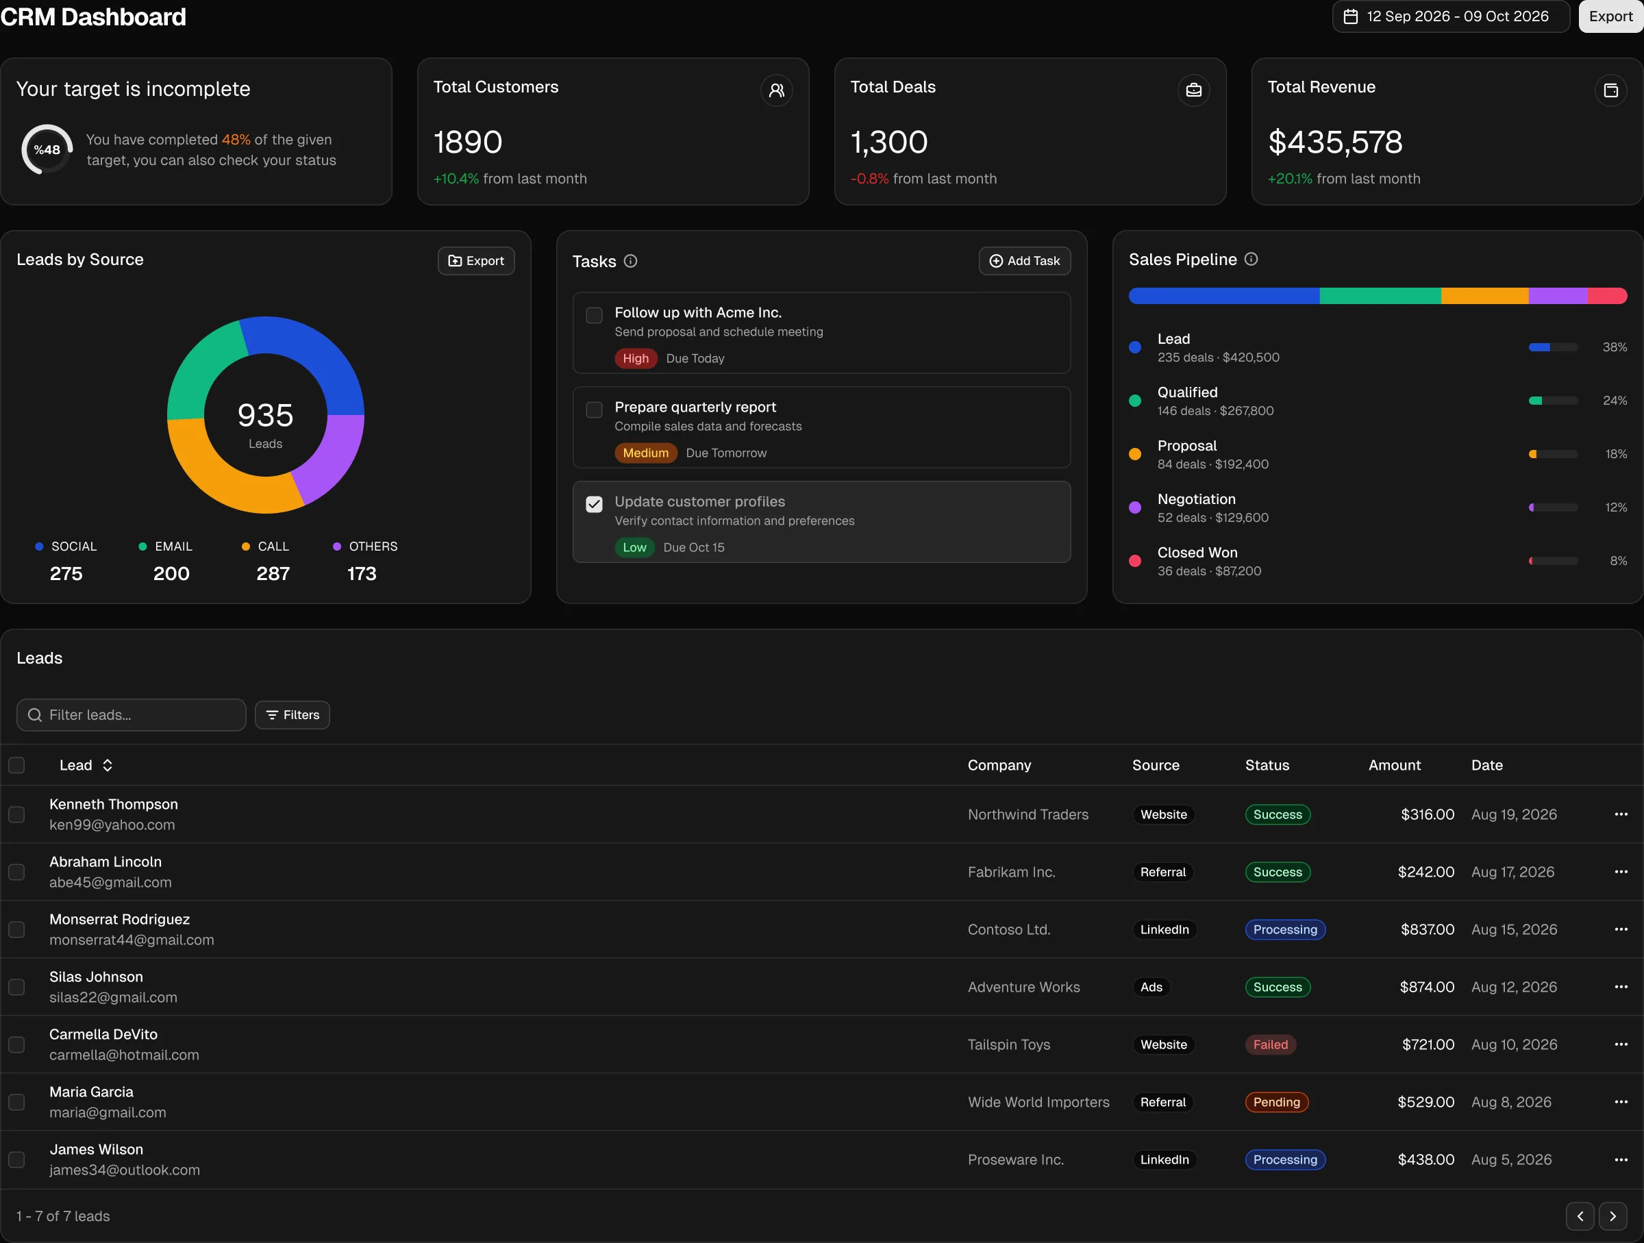Image resolution: width=1644 pixels, height=1243 pixels.
Task: Click the 48% target progress ring
Action: 47,149
